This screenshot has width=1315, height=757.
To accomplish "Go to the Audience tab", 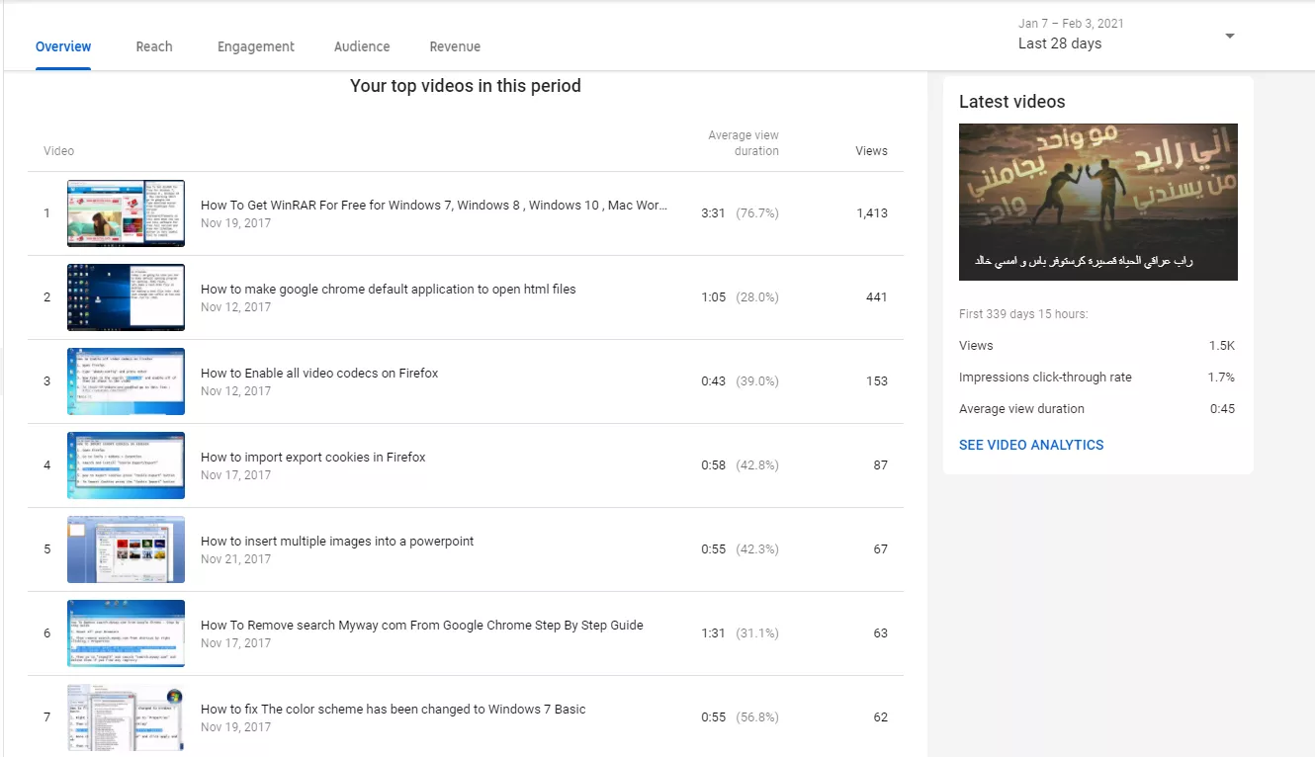I will tap(362, 46).
